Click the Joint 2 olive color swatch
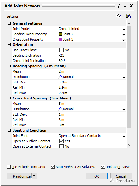This screenshot has height=186, width=139. coord(60,34)
